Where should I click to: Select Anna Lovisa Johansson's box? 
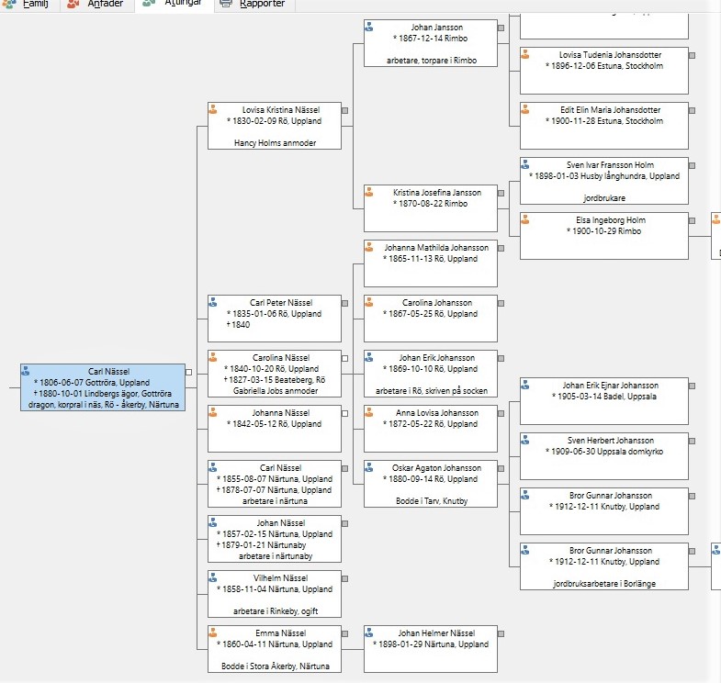(431, 428)
